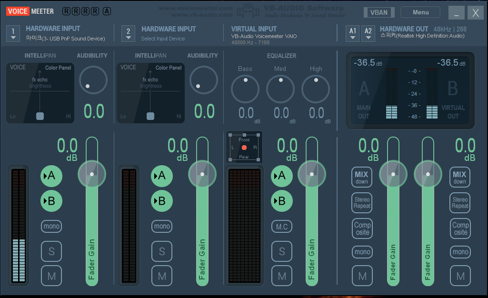Toggle bus B on Virtual Input
The image size is (488, 298).
pos(282,201)
